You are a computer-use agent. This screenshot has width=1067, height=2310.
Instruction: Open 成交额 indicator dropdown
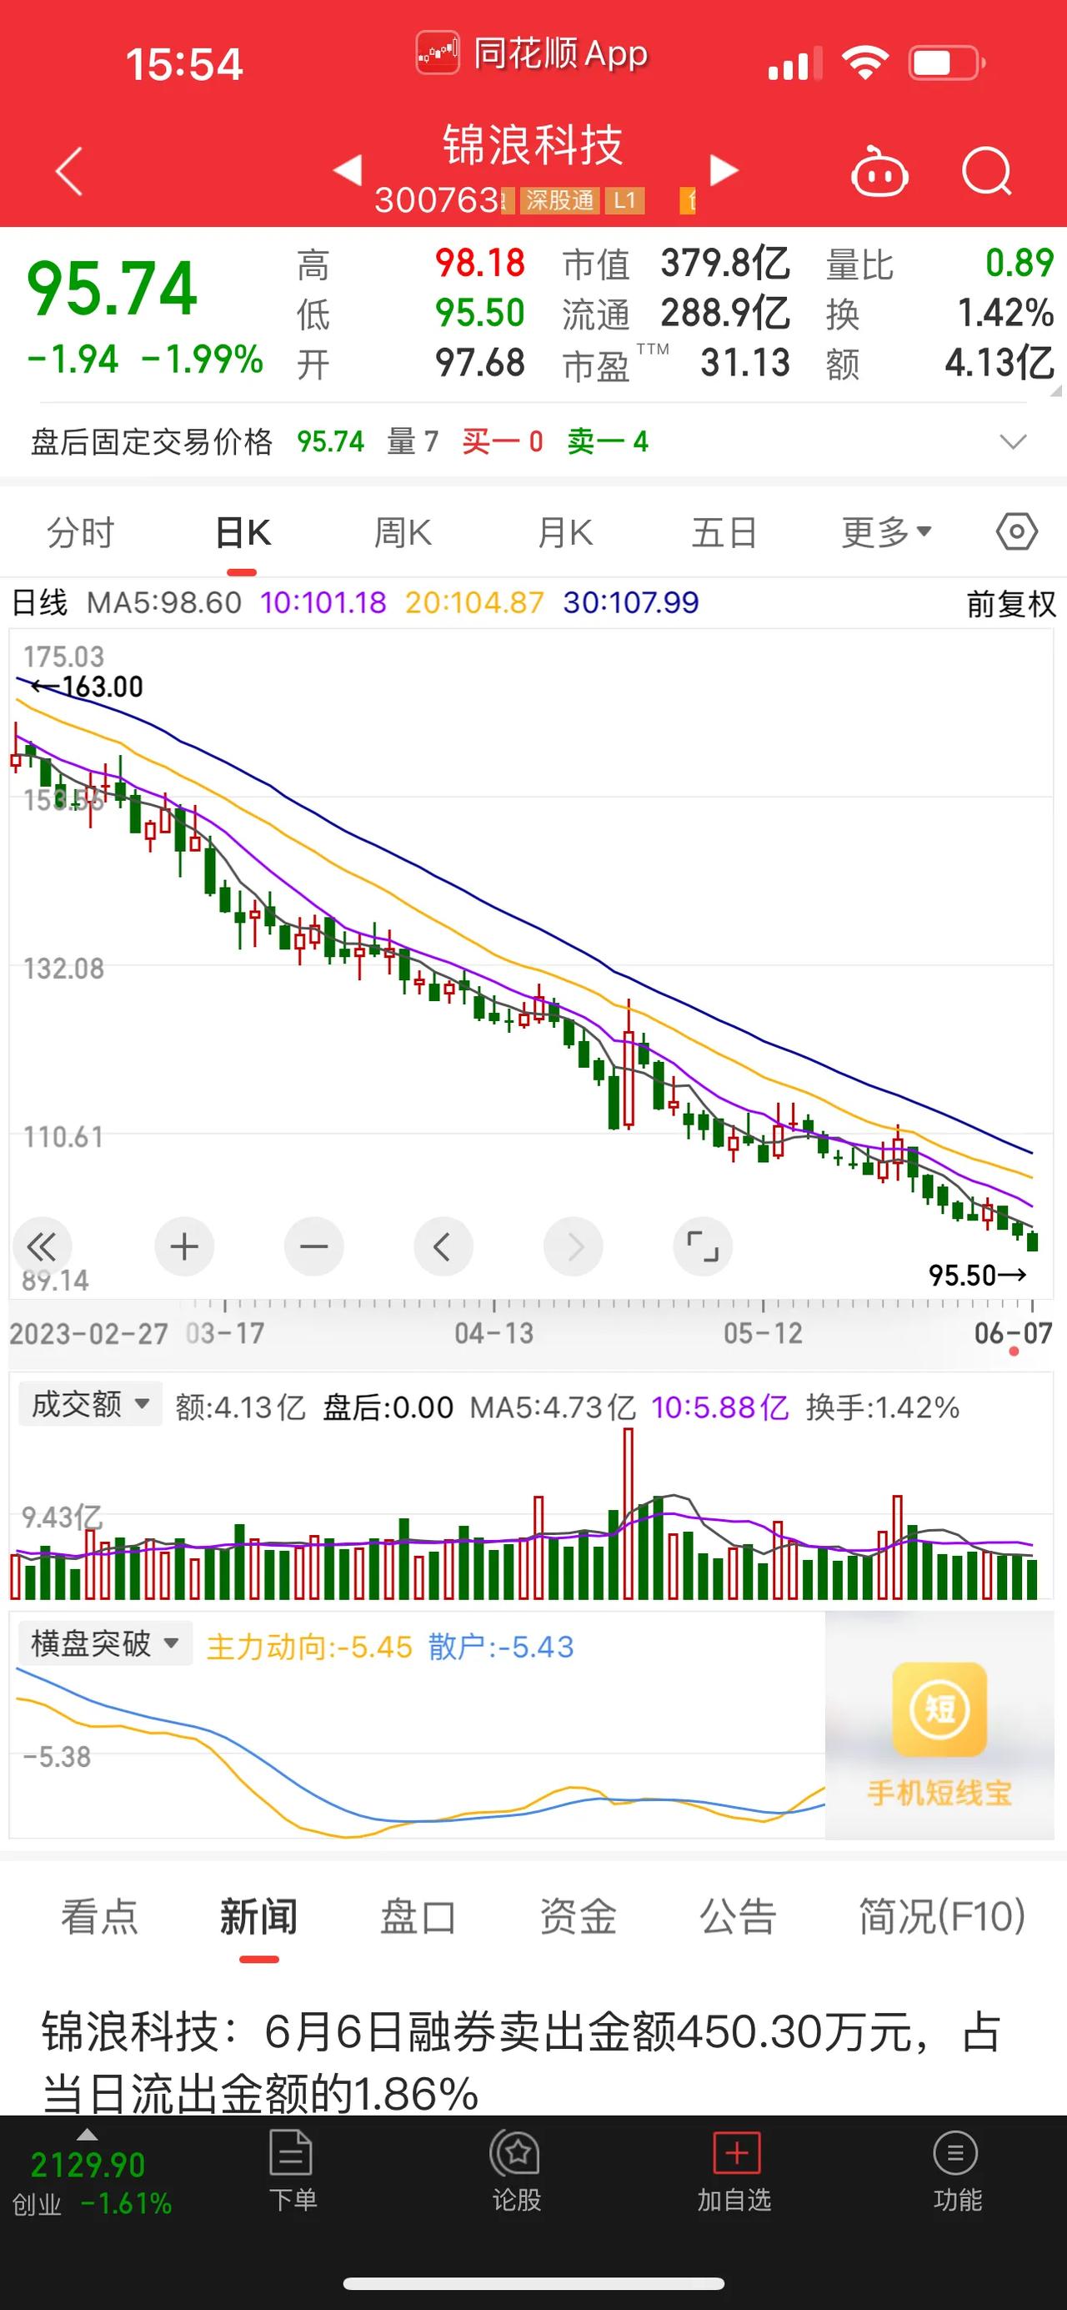pyautogui.click(x=89, y=1404)
